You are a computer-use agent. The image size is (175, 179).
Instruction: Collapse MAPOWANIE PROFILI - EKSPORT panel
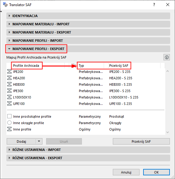(88, 49)
